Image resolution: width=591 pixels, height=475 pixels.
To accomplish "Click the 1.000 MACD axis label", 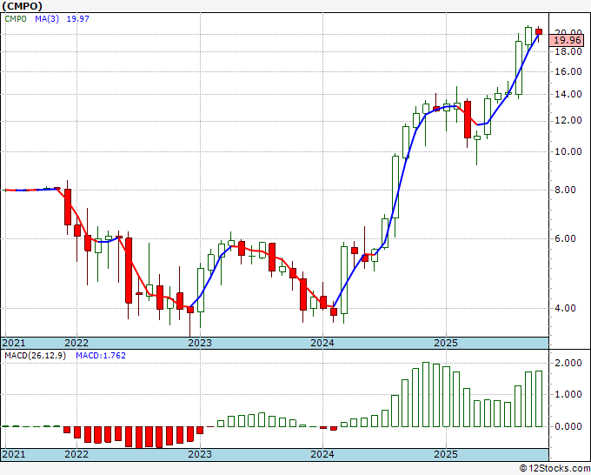I will pos(568,395).
